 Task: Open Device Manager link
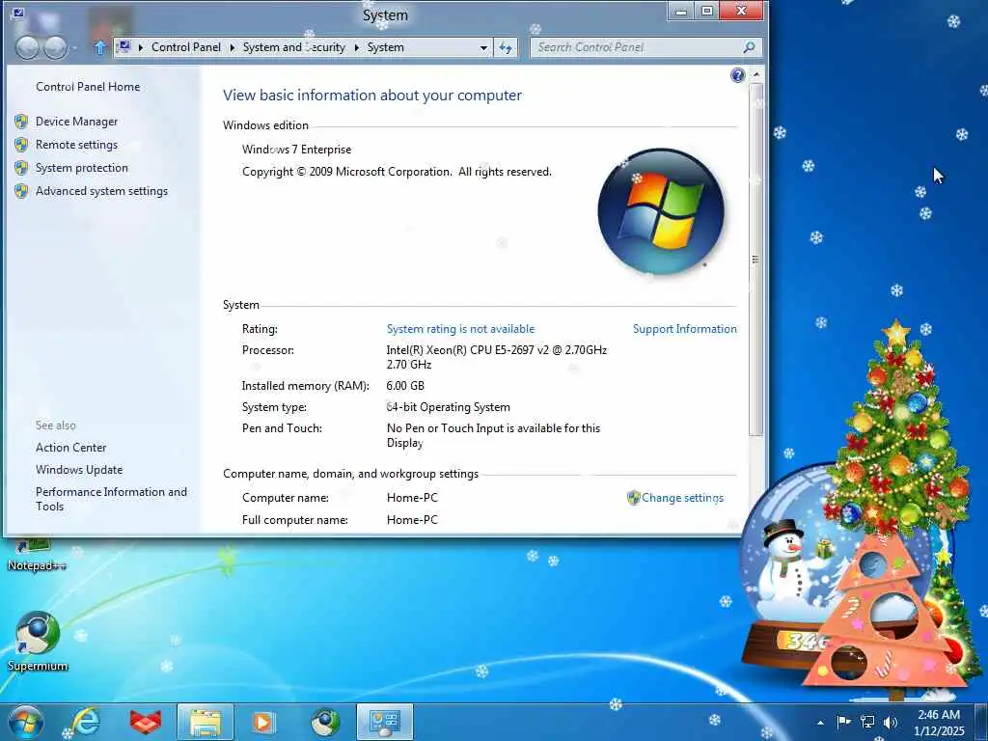[76, 121]
